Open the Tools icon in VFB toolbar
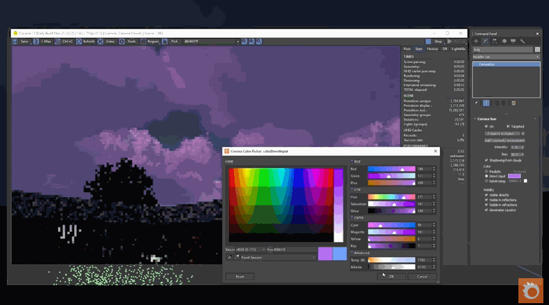Image resolution: width=549 pixels, height=305 pixels. point(122,41)
